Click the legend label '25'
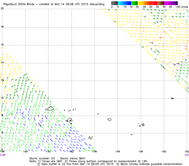Screen dimensions: 189x166 144,7
